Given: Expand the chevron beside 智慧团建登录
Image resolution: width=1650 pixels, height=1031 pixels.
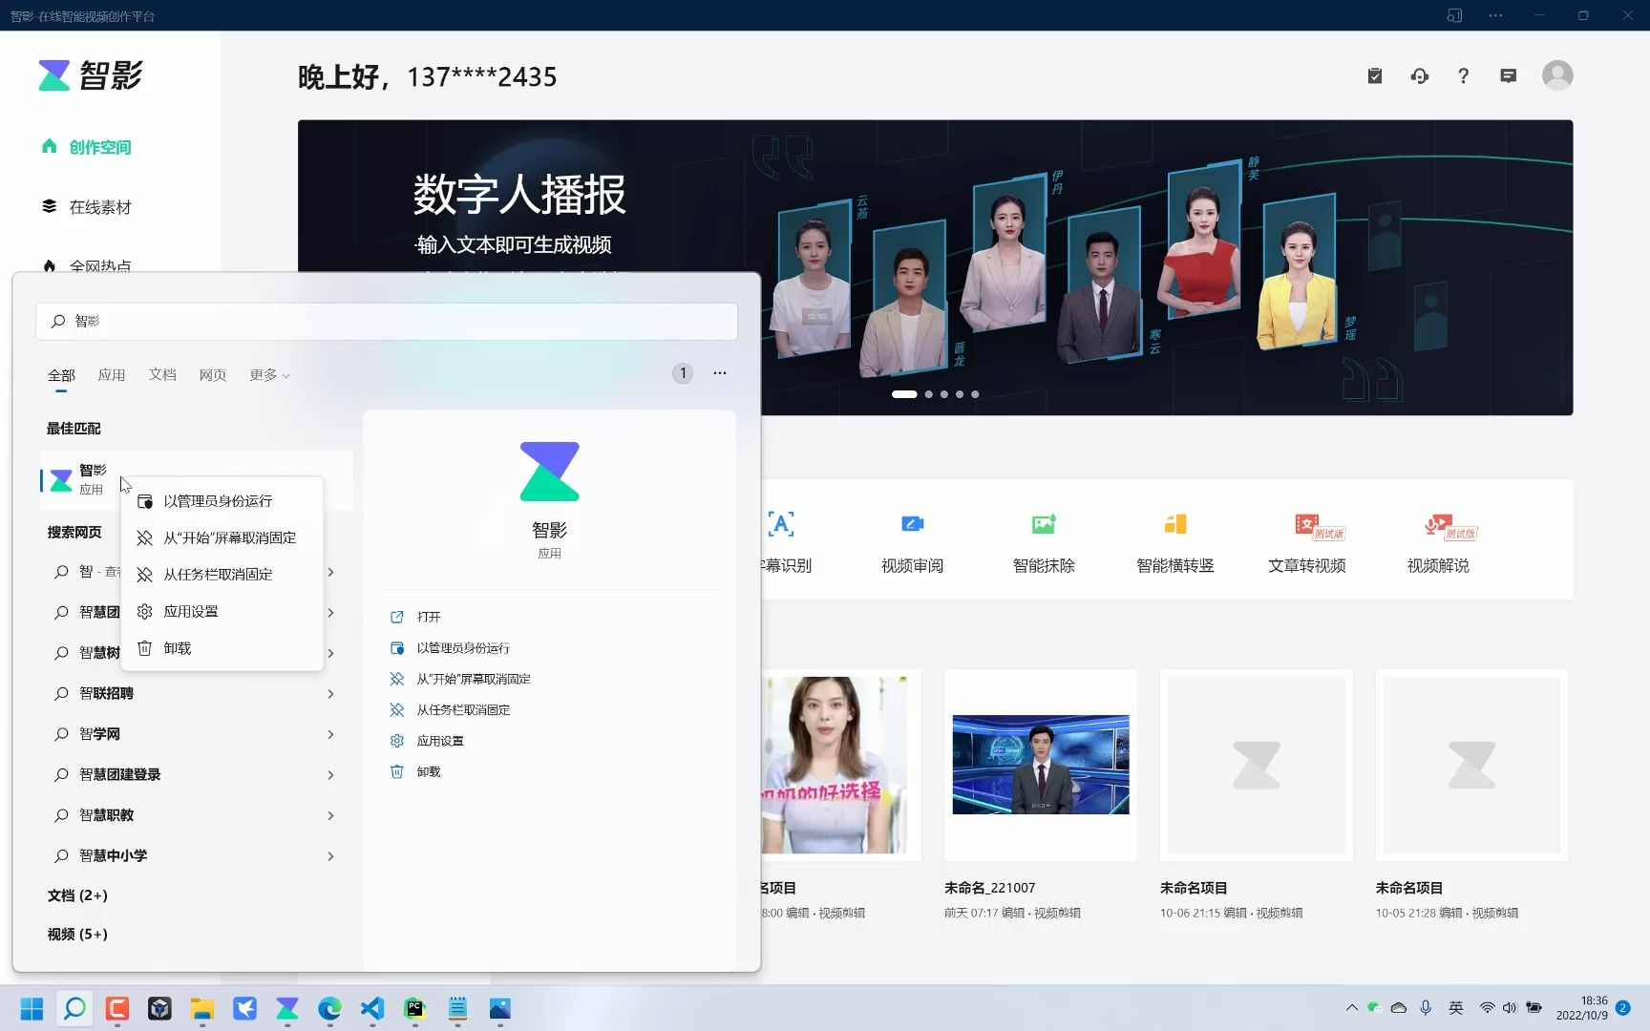Looking at the screenshot, I should click(x=330, y=775).
